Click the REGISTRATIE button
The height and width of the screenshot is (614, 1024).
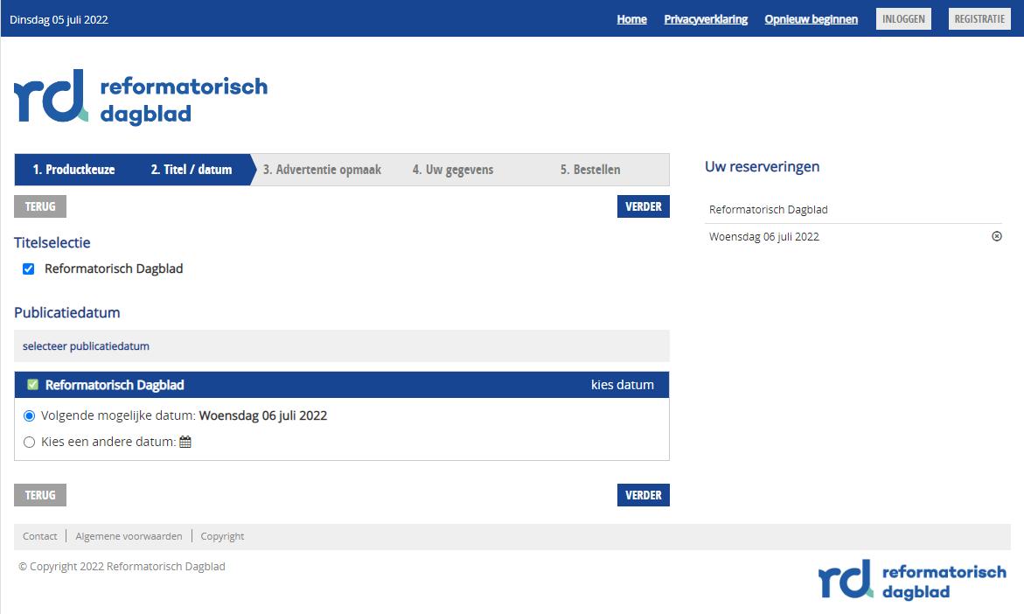tap(979, 19)
